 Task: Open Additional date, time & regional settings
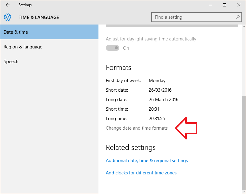coord(147,161)
